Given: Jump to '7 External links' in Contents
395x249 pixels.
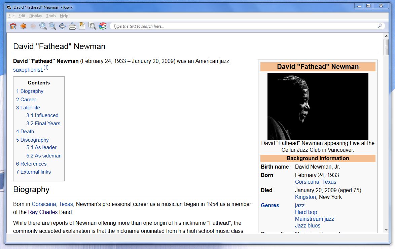Looking at the screenshot, I should (33, 172).
